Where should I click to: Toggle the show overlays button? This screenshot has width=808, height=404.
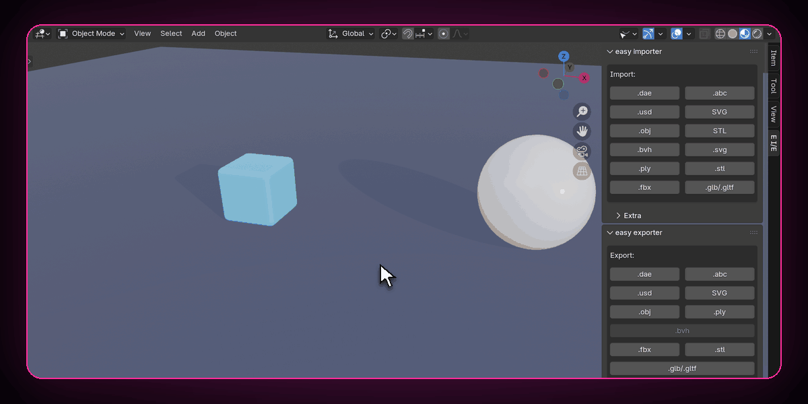pos(677,34)
